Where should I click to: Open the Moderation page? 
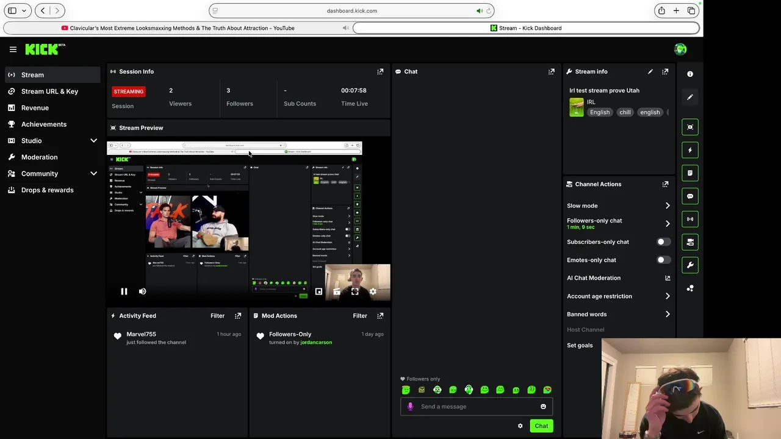click(52, 157)
